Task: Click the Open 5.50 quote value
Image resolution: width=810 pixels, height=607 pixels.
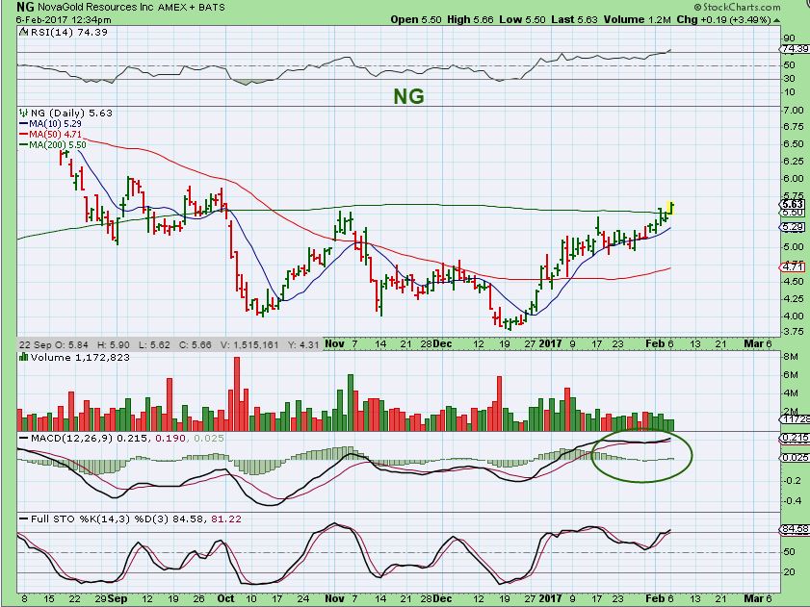Action: (416, 19)
